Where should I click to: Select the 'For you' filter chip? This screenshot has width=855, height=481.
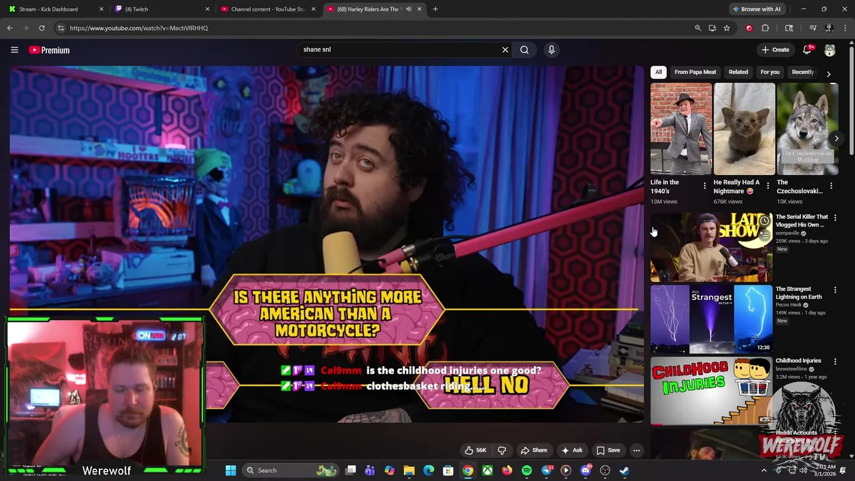tap(769, 72)
